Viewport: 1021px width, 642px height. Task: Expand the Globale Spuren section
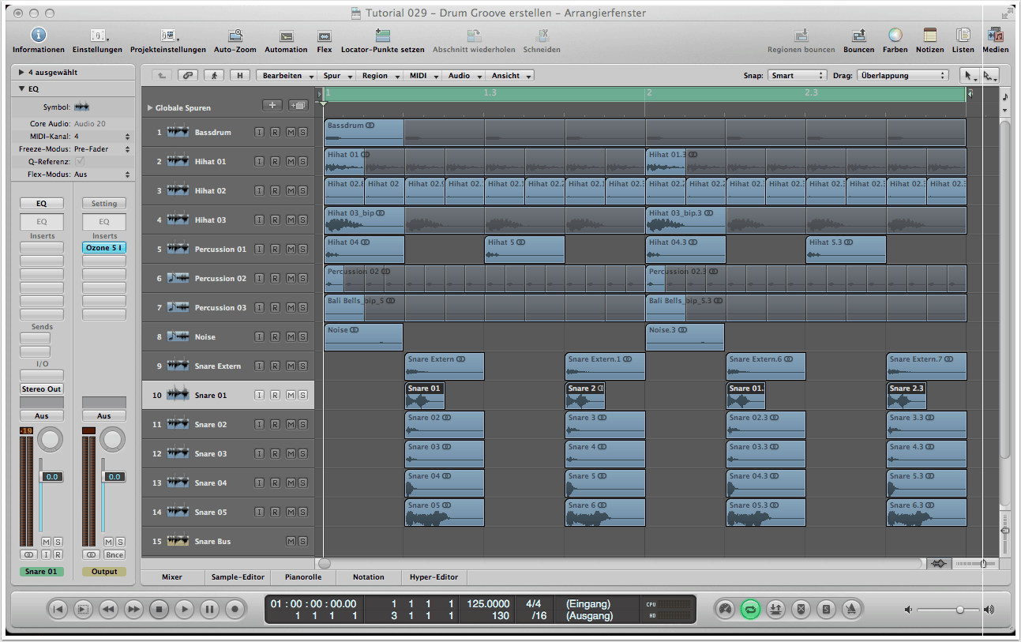150,107
